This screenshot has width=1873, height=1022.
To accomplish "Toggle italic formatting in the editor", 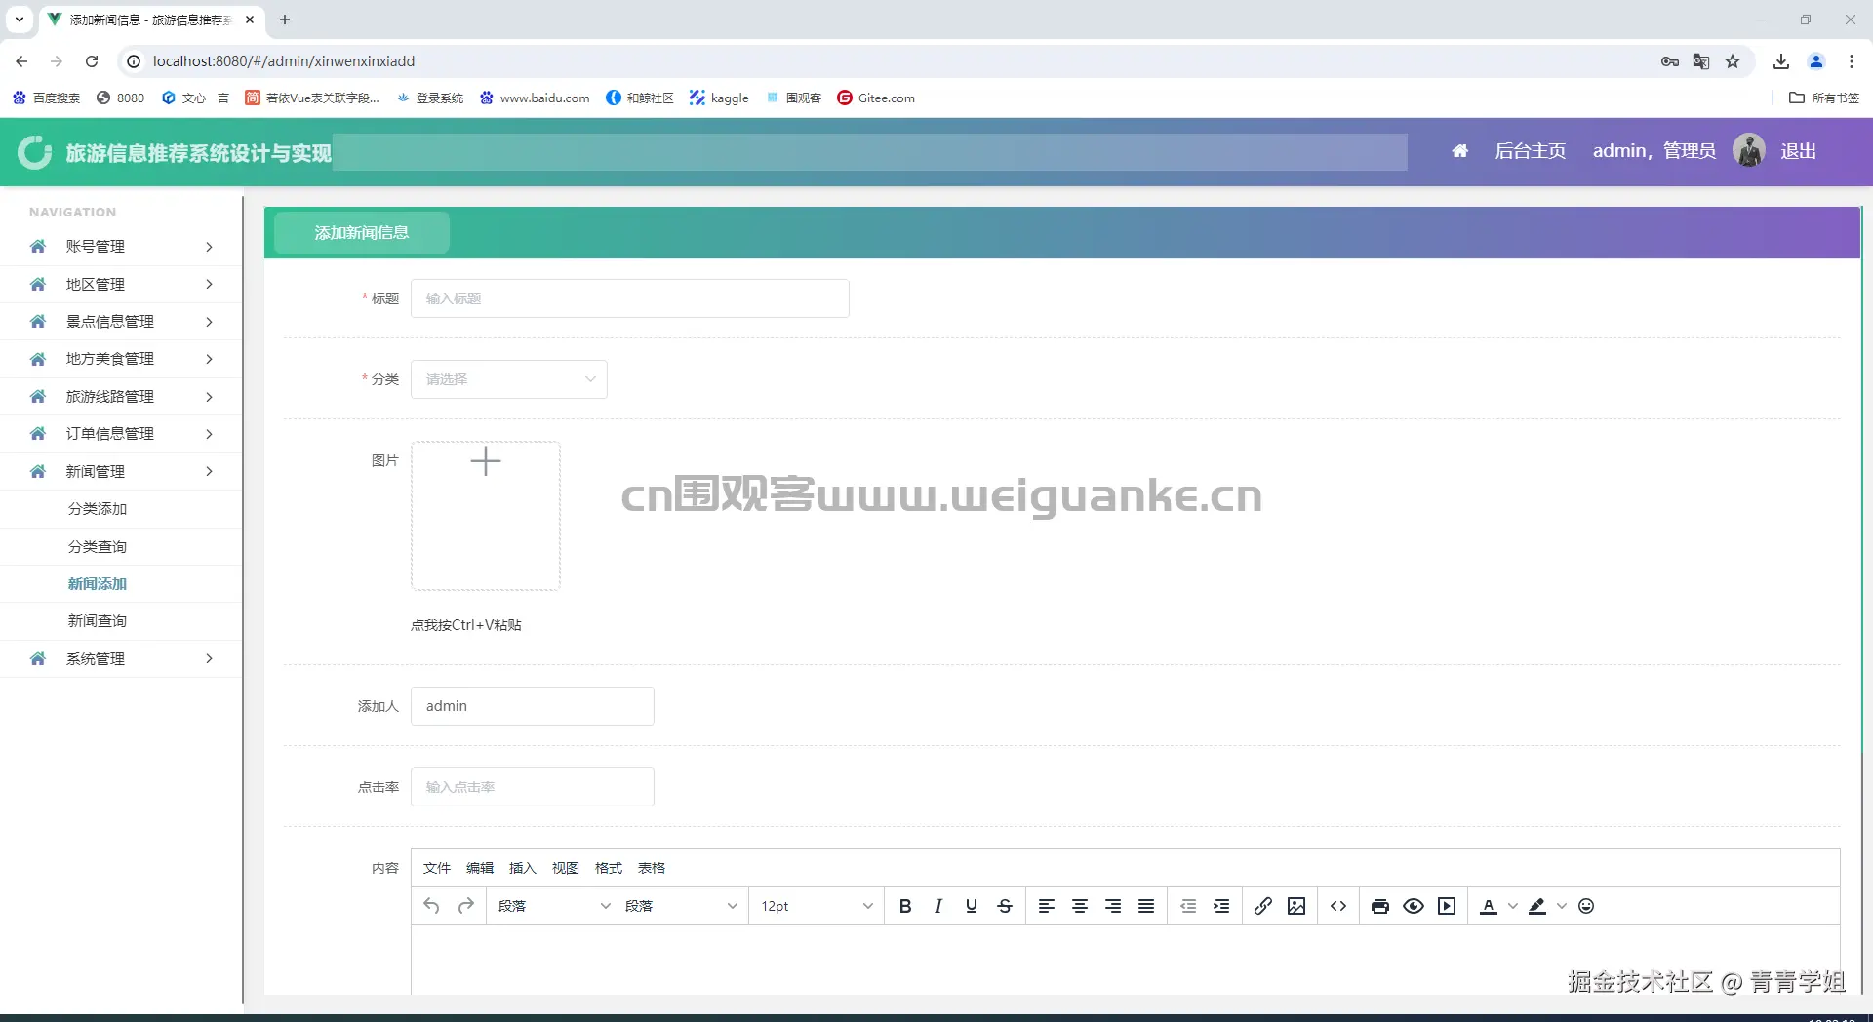I will [x=938, y=906].
